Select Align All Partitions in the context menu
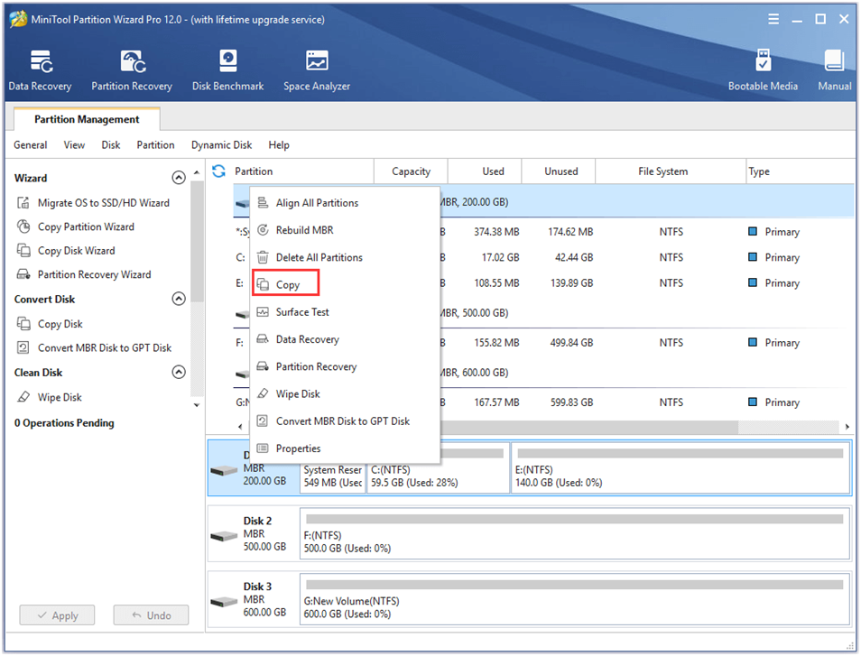Screen dimensions: 861x656 345,203
